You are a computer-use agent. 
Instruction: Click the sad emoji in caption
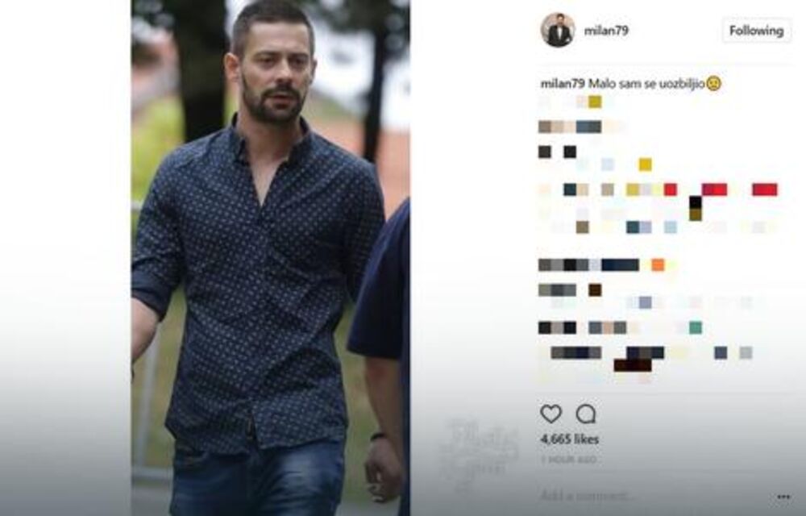pyautogui.click(x=713, y=83)
